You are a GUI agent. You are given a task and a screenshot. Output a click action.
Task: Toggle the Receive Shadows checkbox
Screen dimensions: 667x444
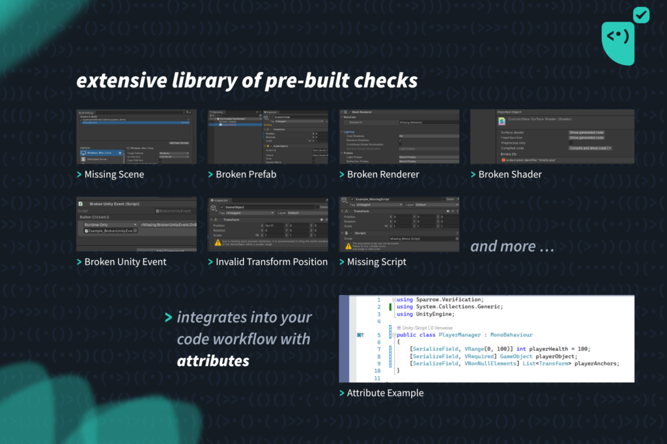pyautogui.click(x=401, y=140)
